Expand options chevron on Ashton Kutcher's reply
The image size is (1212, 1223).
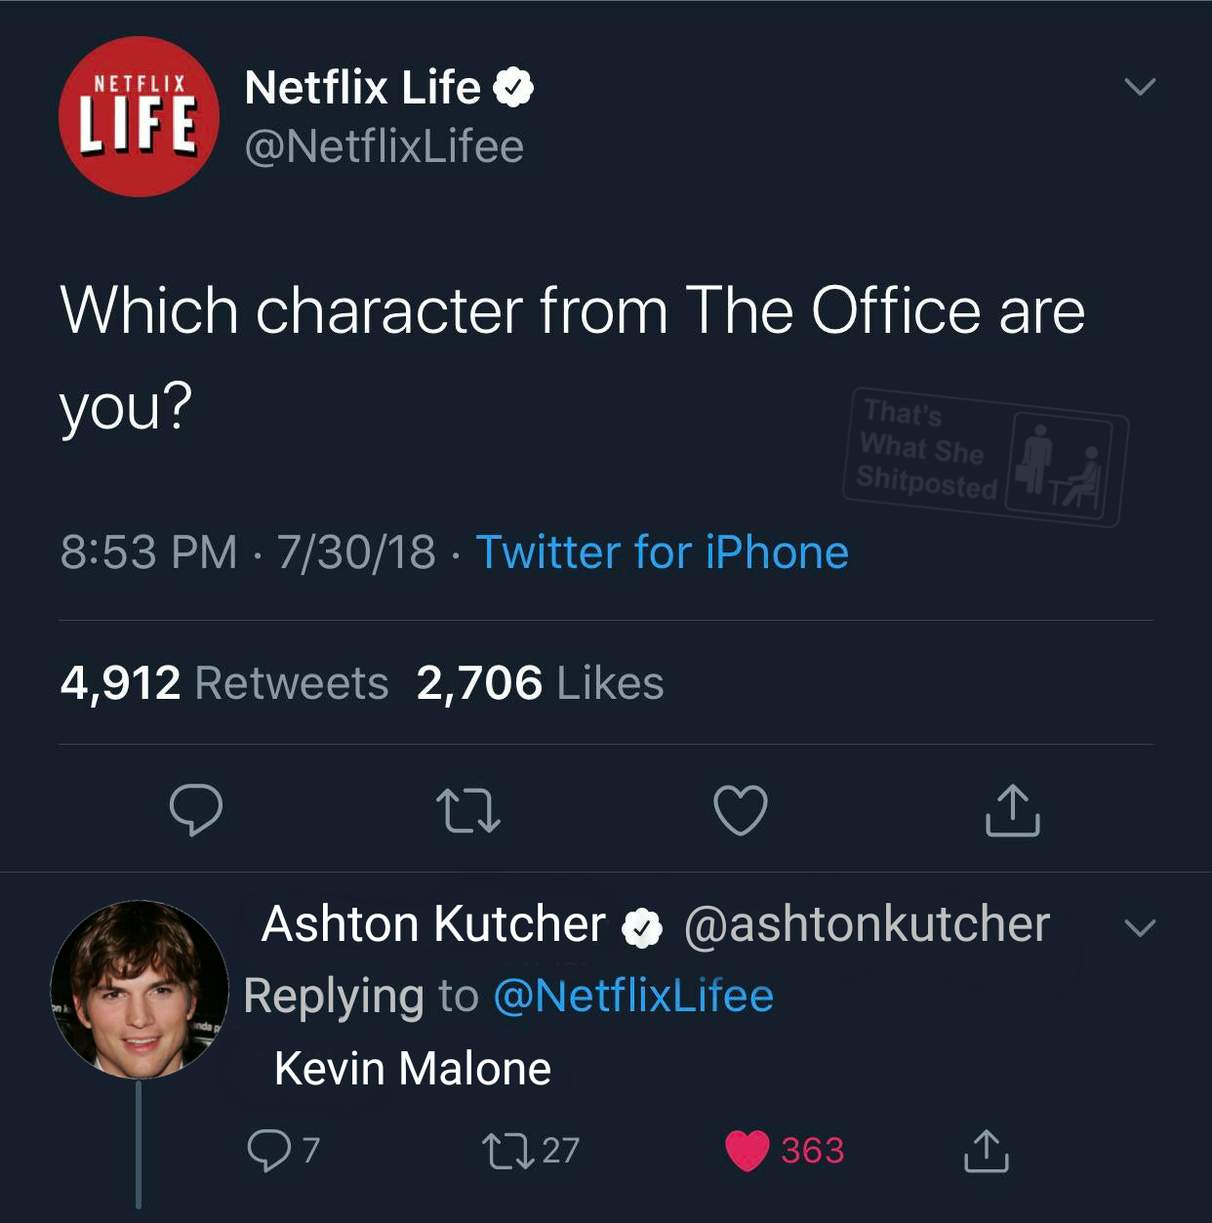pos(1140,926)
